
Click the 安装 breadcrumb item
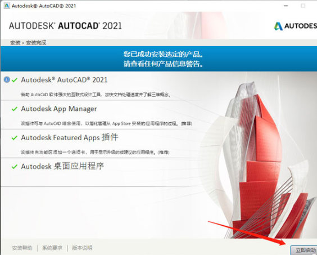pyautogui.click(x=15, y=43)
